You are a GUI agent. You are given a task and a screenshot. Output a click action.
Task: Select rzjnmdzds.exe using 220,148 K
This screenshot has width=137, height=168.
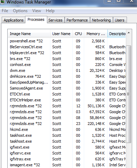pyautogui.click(x=67, y=124)
